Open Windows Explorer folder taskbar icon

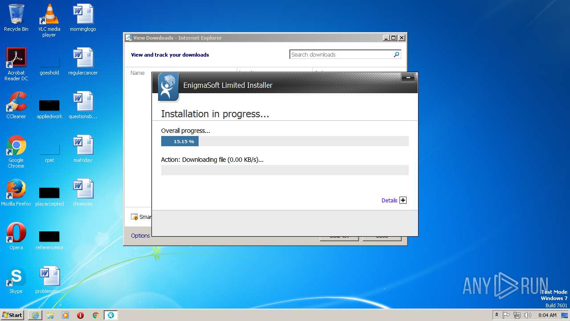pyautogui.click(x=50, y=315)
